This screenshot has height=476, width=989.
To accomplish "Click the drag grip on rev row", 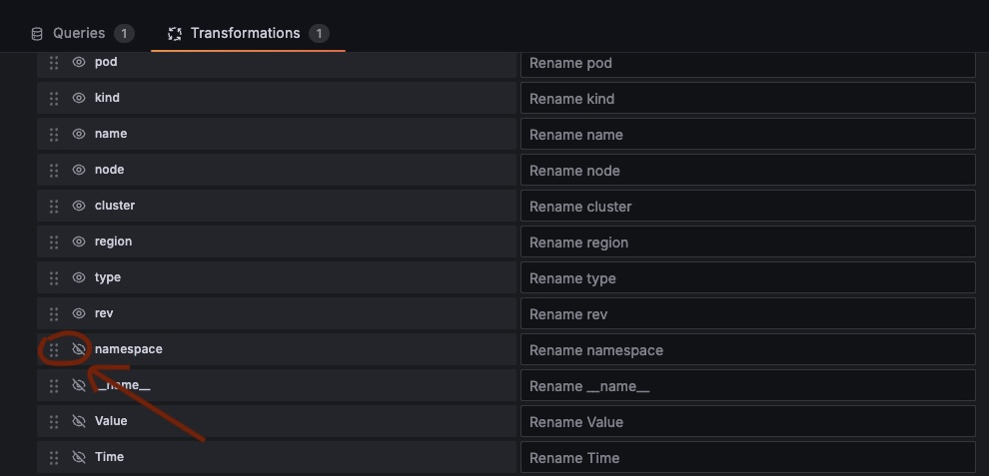I will (54, 313).
